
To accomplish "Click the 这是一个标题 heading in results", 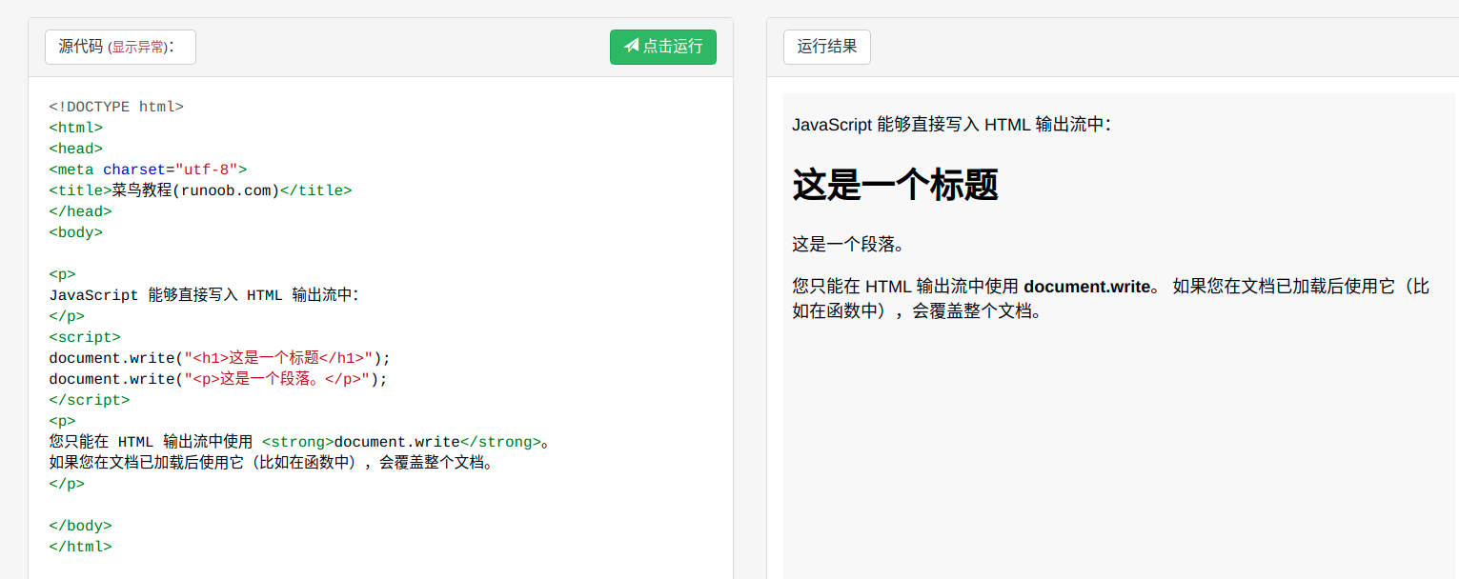I will (895, 185).
